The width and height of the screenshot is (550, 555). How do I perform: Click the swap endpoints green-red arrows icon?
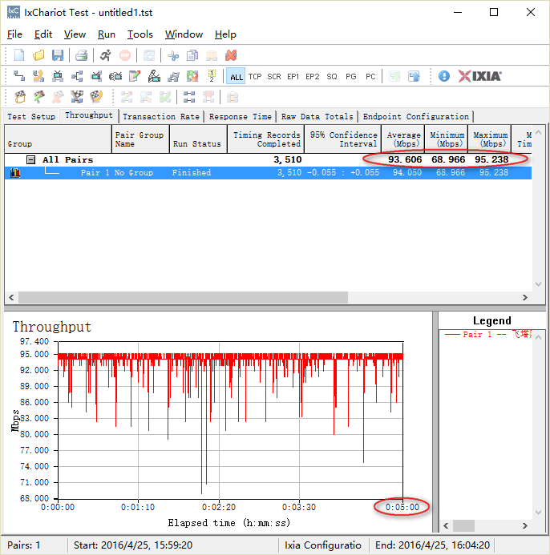tap(192, 76)
